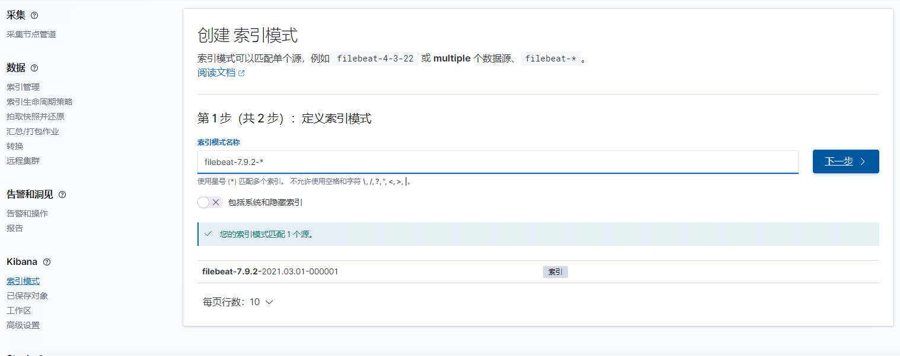Open 索引生命周期策略 in sidebar
Screen dimensions: 900x356
click(x=40, y=102)
